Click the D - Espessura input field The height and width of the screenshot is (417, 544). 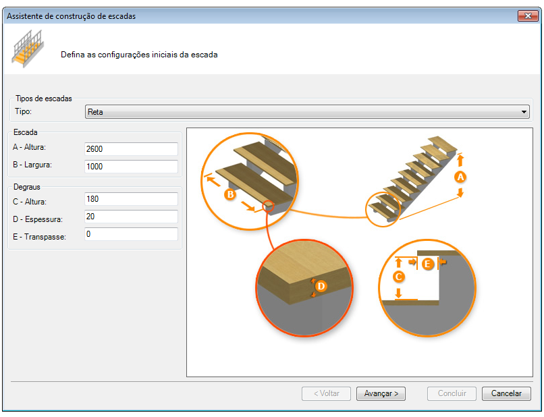point(131,217)
